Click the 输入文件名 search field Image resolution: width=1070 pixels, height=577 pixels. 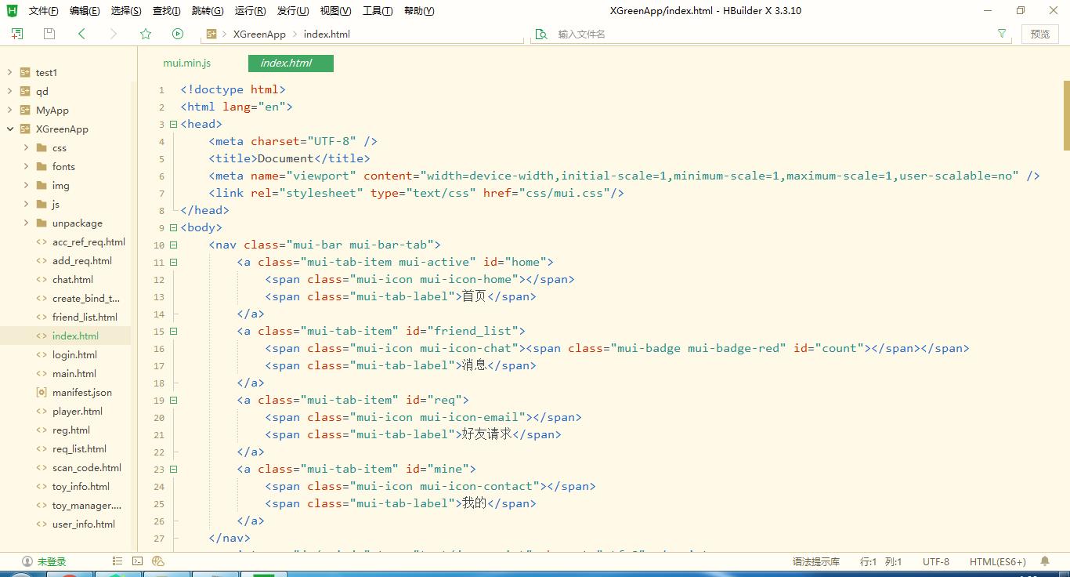pos(772,34)
